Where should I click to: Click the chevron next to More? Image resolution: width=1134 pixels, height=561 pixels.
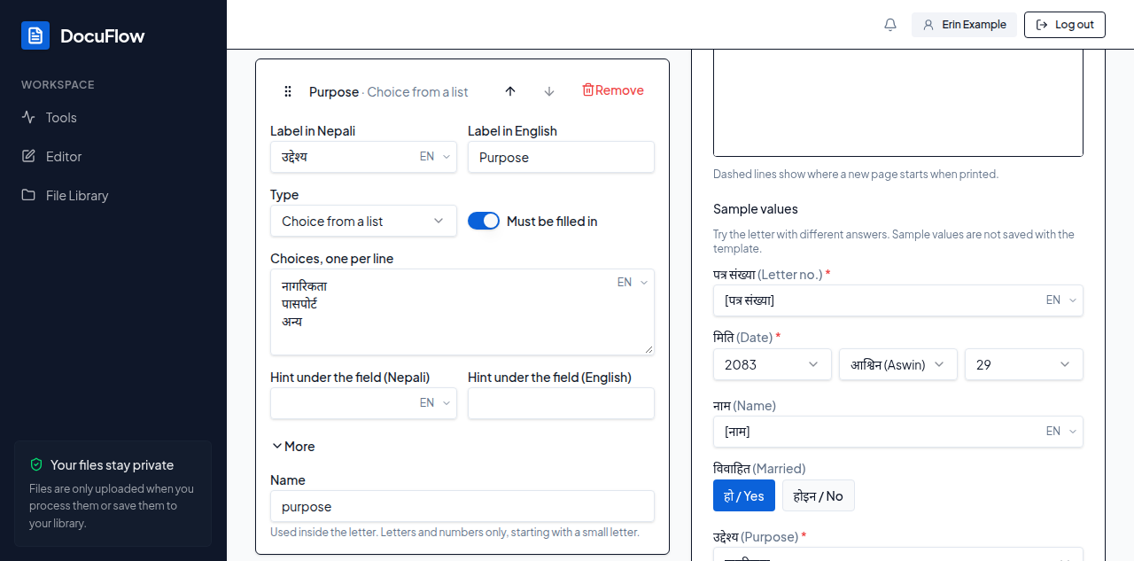(277, 446)
